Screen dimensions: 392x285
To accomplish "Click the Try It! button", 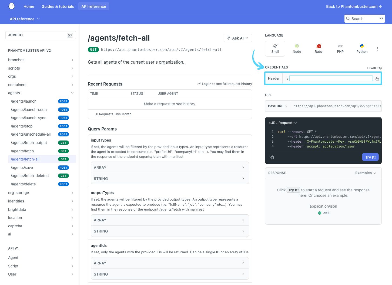I will [x=370, y=157].
